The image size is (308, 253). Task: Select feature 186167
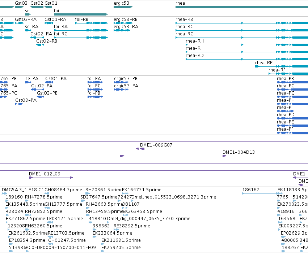[x=251, y=190]
